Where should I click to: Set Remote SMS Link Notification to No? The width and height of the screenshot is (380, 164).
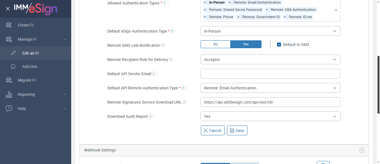pos(215,44)
